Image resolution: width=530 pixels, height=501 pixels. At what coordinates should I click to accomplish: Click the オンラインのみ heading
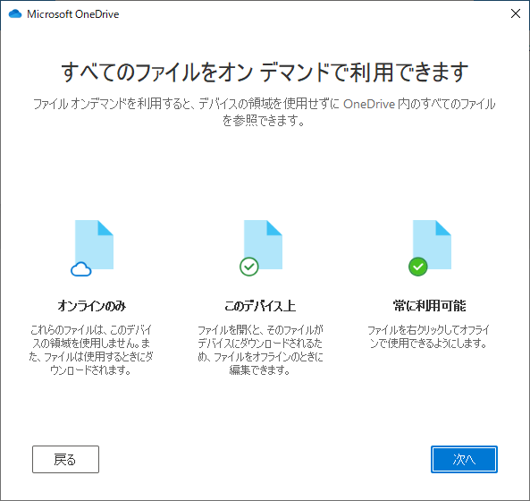(91, 306)
